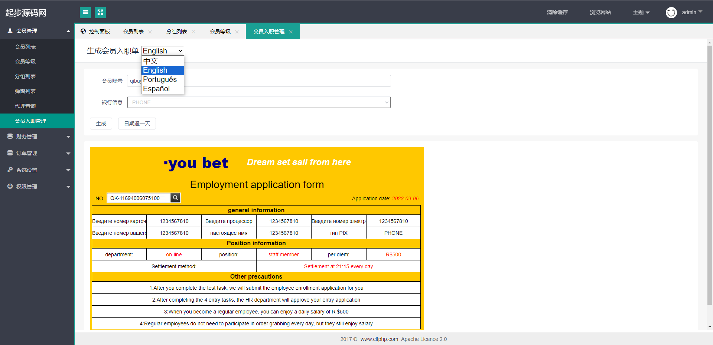The width and height of the screenshot is (713, 345).
Task: Click the admin avatar icon
Action: (x=671, y=13)
